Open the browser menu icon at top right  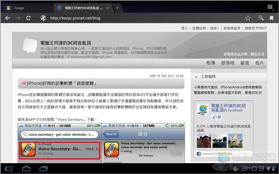270,7
